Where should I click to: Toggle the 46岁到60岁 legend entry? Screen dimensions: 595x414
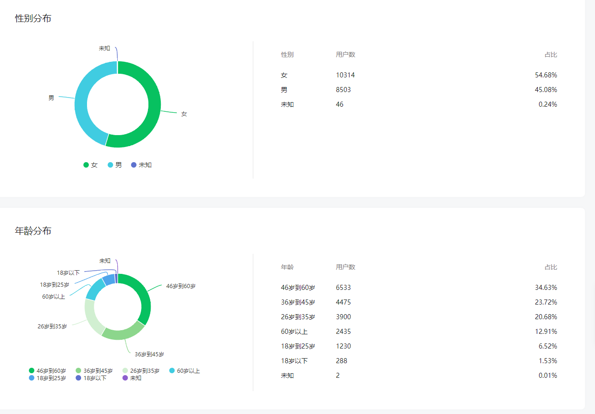point(47,370)
